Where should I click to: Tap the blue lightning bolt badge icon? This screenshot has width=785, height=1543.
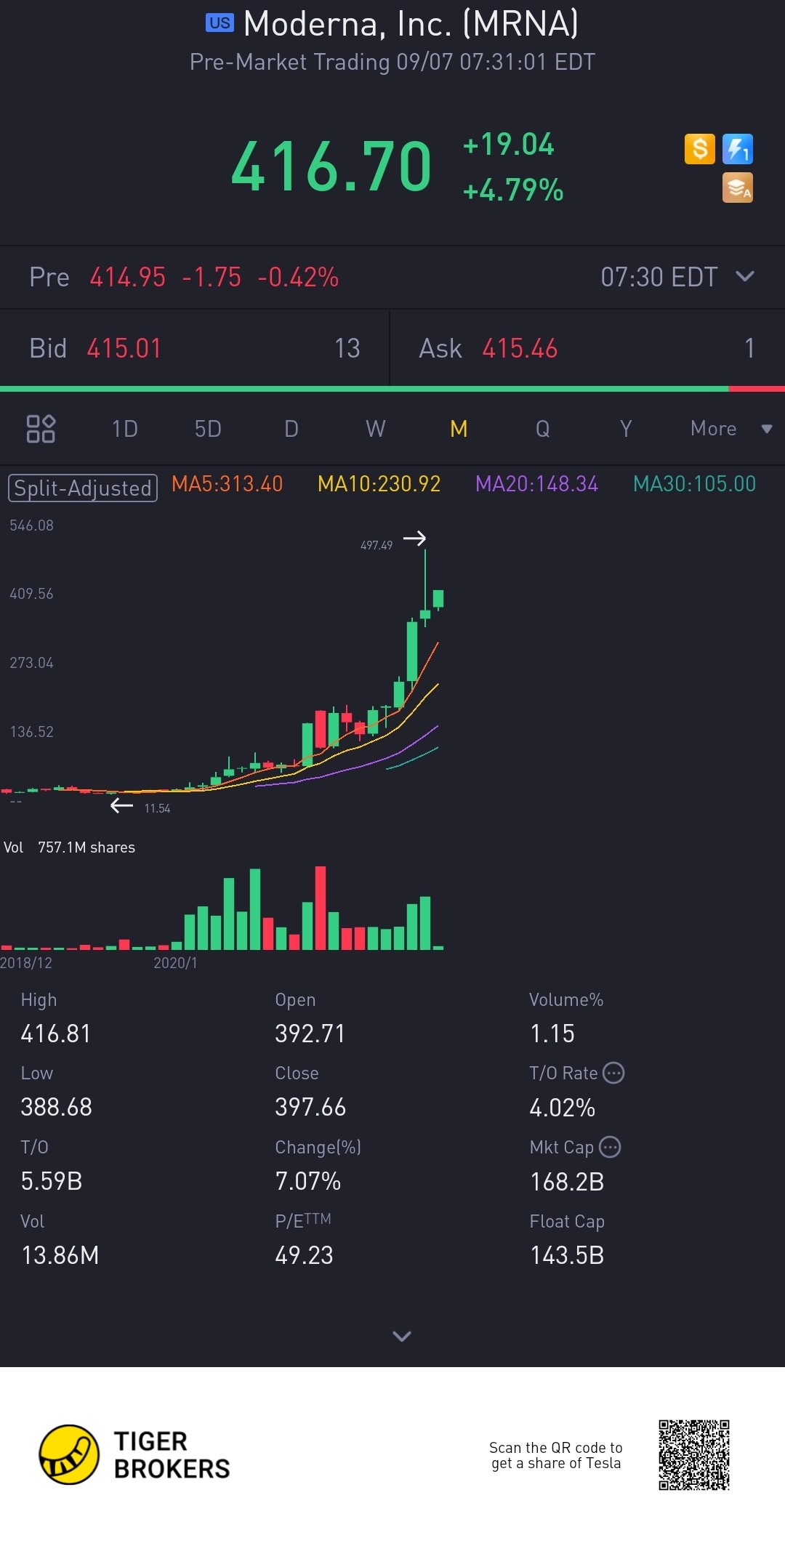(738, 149)
